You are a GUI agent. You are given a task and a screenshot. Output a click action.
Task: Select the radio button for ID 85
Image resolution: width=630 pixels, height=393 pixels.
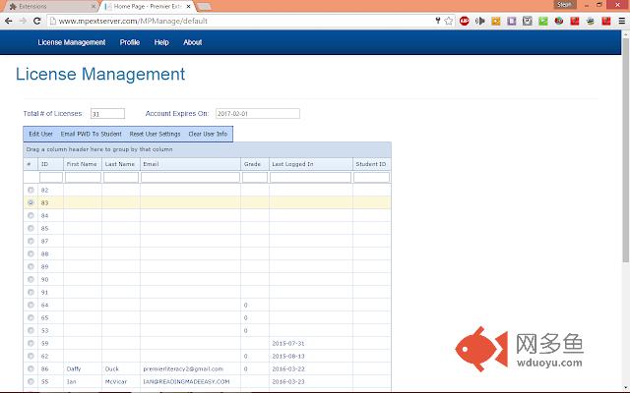31,228
